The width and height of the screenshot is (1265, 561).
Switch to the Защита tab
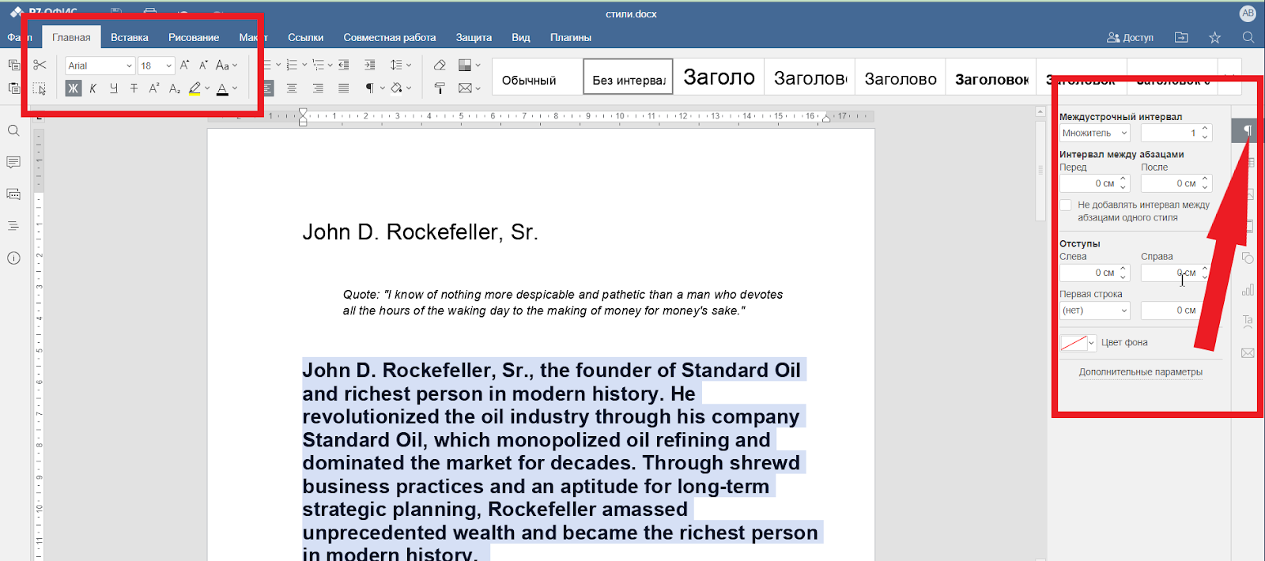(474, 37)
